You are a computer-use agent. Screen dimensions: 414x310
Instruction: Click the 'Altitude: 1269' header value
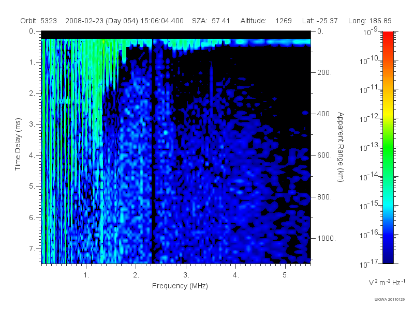(266, 21)
